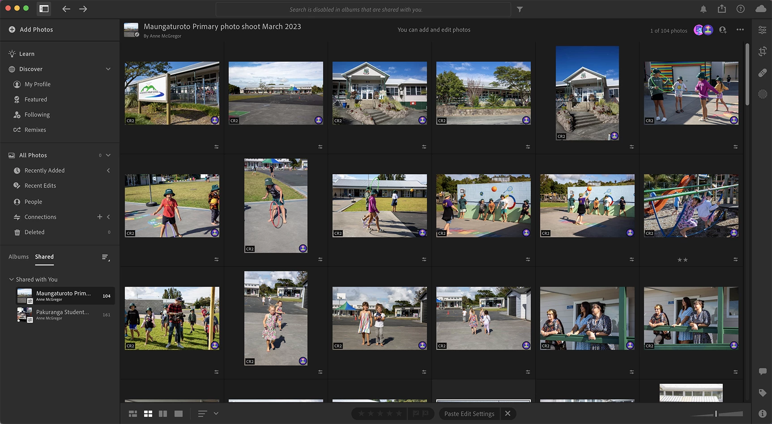This screenshot has width=772, height=424.
Task: Open the Deleted photos
Action: point(34,232)
